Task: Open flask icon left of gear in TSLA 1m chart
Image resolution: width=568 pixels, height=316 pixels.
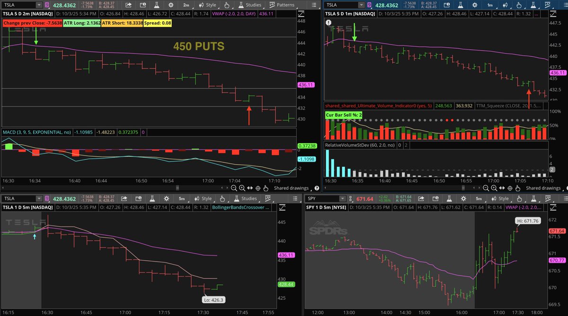Action: (461, 5)
